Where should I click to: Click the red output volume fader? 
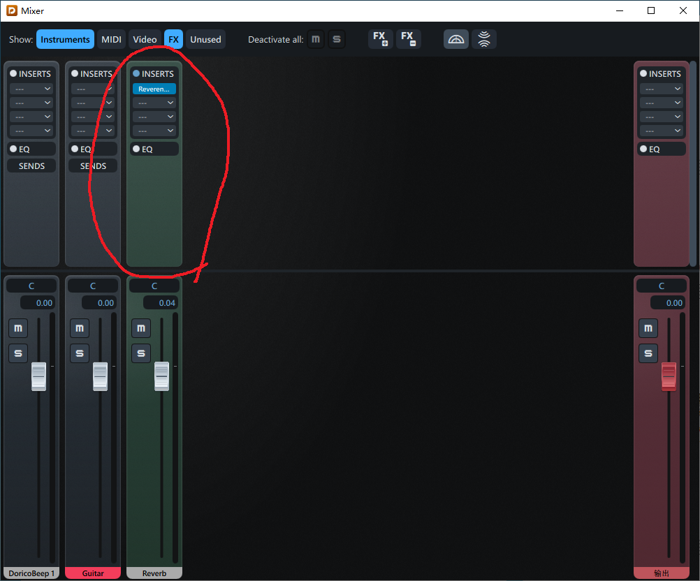(x=669, y=376)
